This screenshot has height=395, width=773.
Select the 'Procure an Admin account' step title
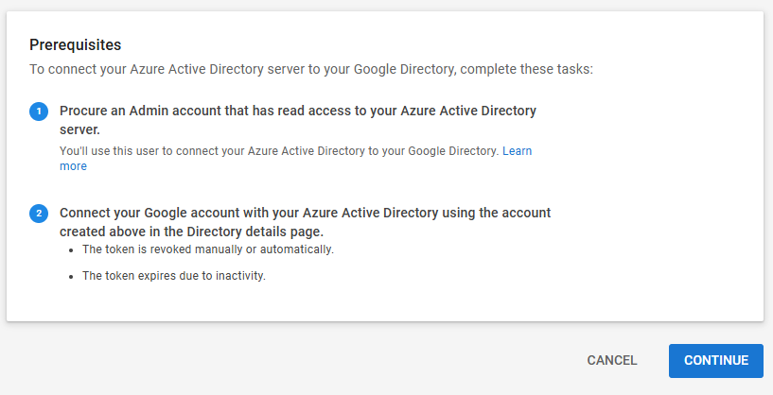(297, 111)
